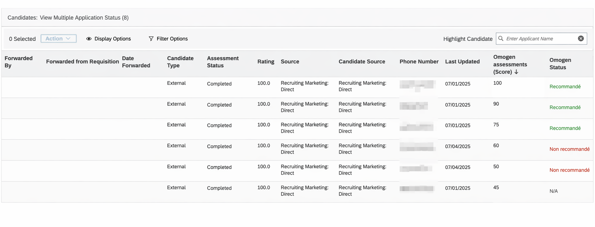
Task: Click the Candidate Source column header
Action: pyautogui.click(x=362, y=61)
